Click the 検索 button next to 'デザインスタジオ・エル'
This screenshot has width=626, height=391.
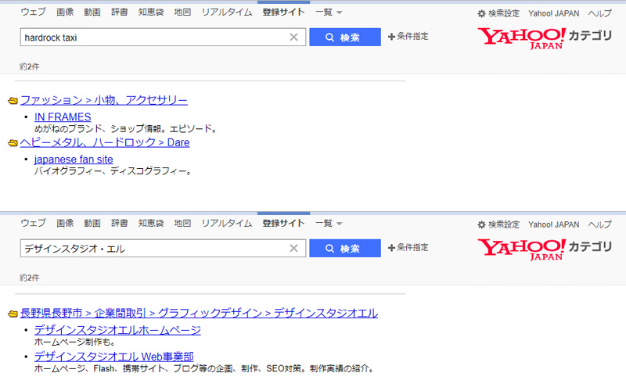pyautogui.click(x=345, y=248)
